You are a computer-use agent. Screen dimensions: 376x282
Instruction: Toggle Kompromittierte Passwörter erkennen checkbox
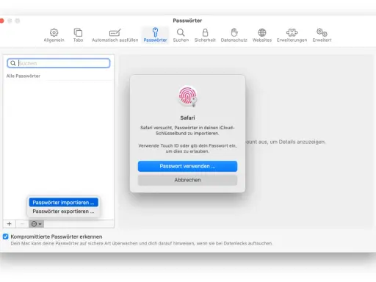click(x=6, y=236)
